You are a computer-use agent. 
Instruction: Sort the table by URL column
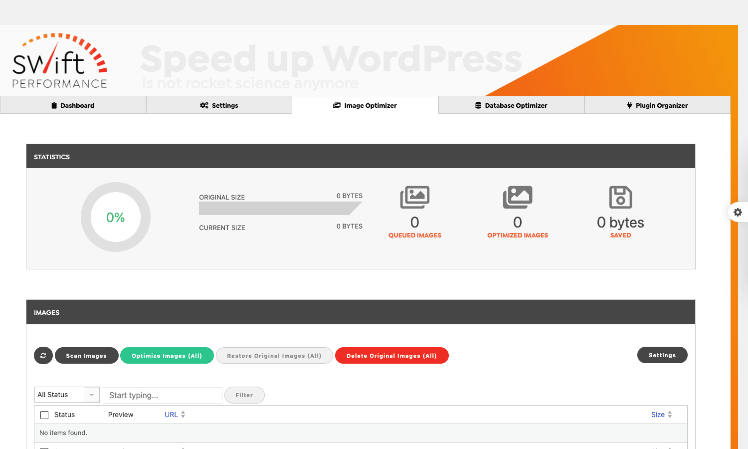175,415
